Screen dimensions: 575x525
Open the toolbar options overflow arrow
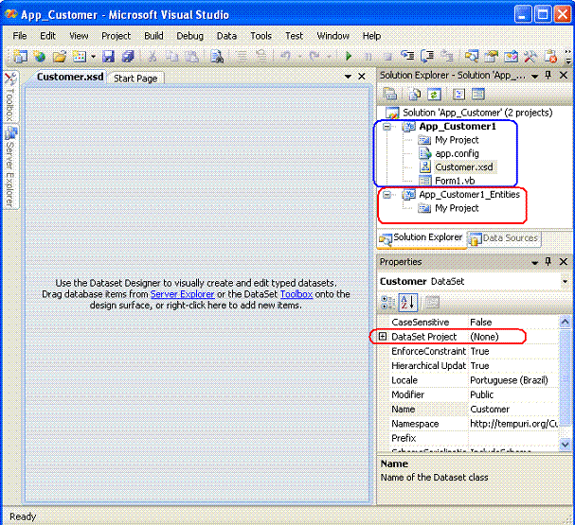(x=568, y=58)
